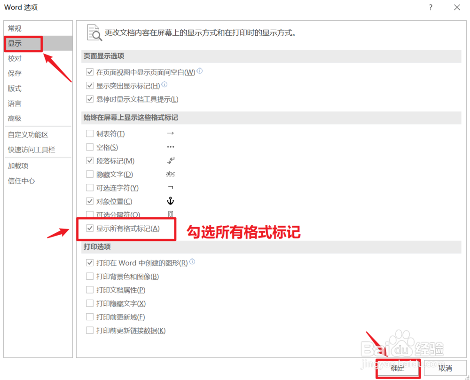Toggle 显示突出显示标记 checkbox

pyautogui.click(x=90, y=86)
